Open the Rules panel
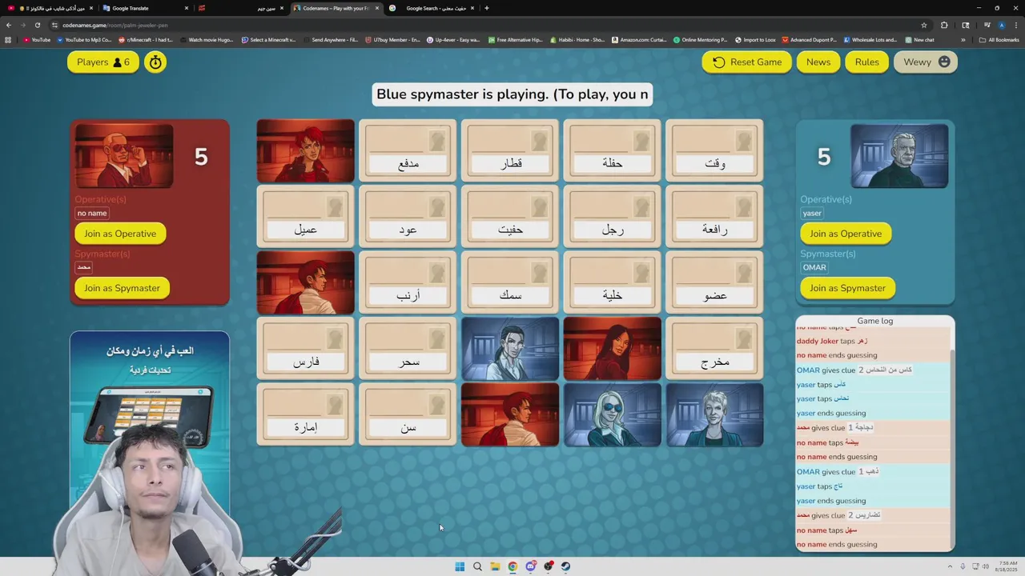 [x=866, y=62]
